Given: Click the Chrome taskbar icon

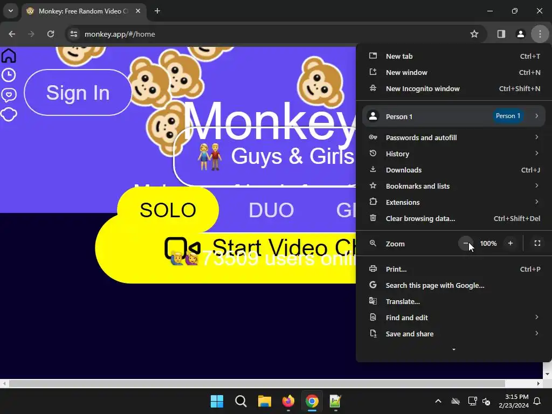Looking at the screenshot, I should [312, 401].
